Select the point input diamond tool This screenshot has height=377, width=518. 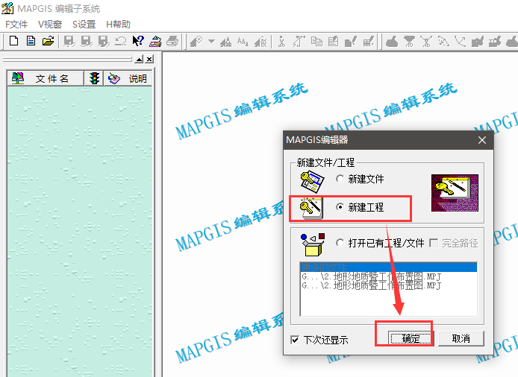coord(196,42)
